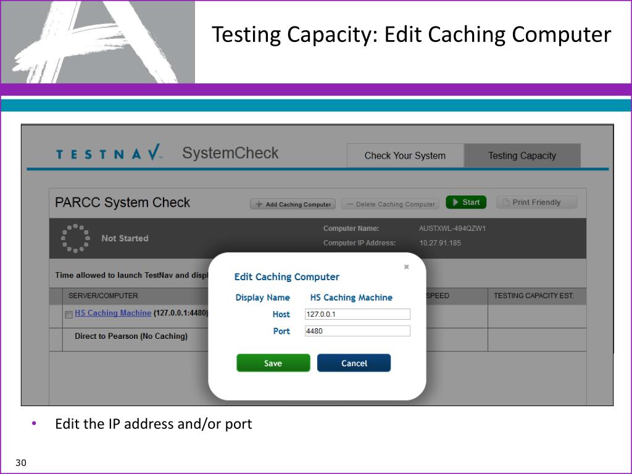632x474 pixels.
Task: Click the PARCC System Check heading
Action: (123, 202)
